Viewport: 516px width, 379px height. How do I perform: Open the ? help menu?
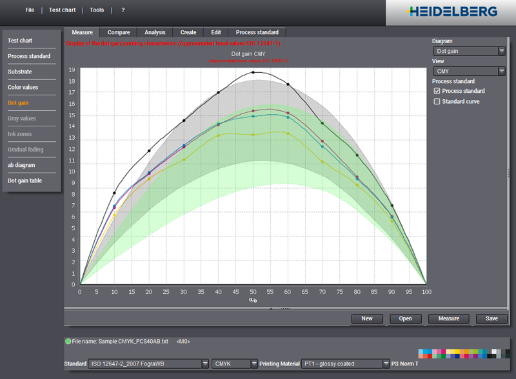(x=123, y=10)
